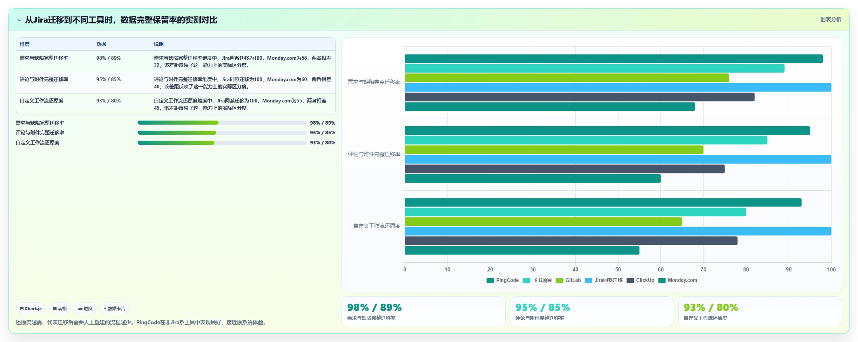Click the 自定义工作流还原度 progress bar
This screenshot has height=342, width=858.
point(222,143)
